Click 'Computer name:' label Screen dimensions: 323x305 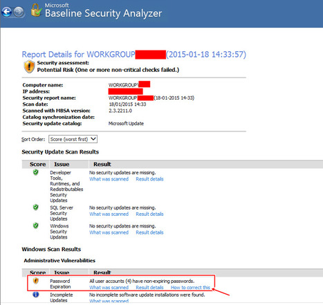[x=43, y=85]
